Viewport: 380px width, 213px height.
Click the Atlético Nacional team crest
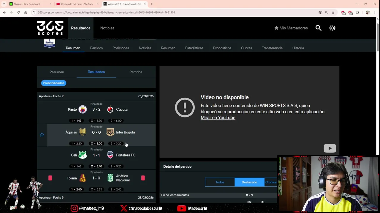(110, 178)
